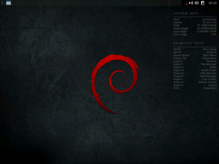The height and width of the screenshot is (164, 219).
Task: Open the clipboard manager tray icon
Action: (x=203, y=3)
